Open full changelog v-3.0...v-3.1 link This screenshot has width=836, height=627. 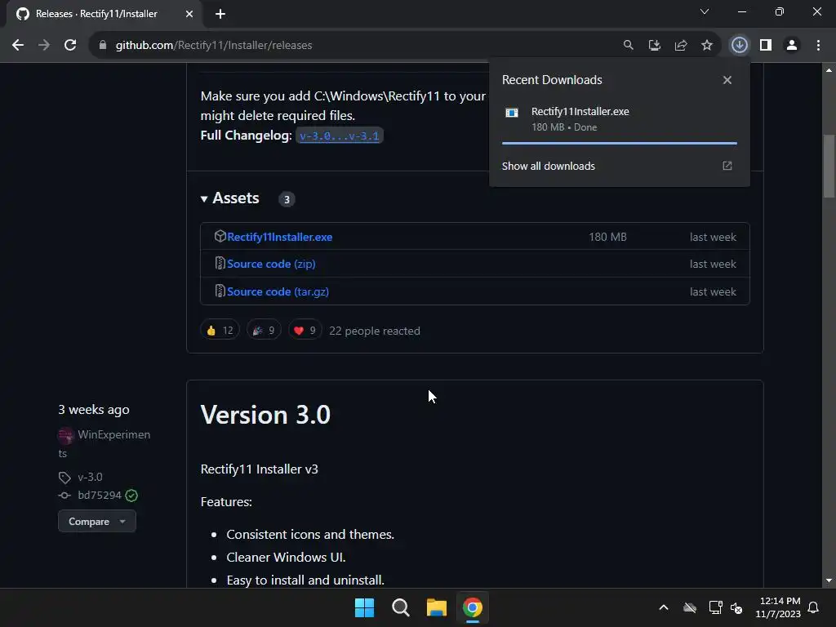(x=339, y=136)
